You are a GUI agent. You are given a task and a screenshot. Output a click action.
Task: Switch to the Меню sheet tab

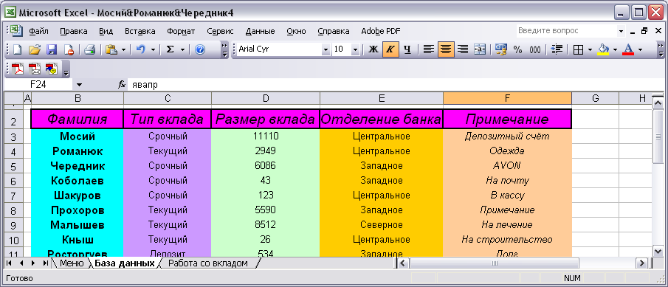(x=72, y=263)
